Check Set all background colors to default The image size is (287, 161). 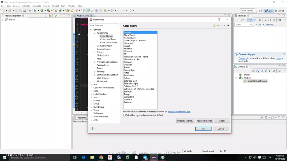pyautogui.click(x=124, y=115)
